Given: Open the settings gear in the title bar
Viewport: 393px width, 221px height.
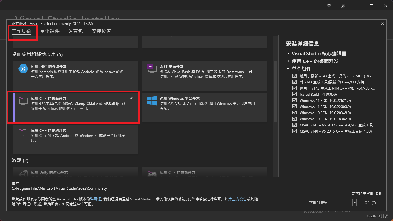Looking at the screenshot, I should 329,6.
